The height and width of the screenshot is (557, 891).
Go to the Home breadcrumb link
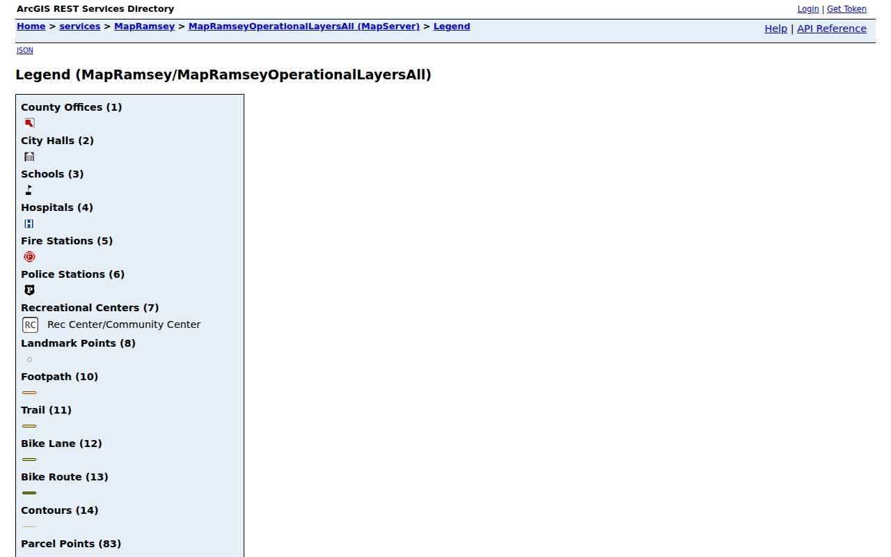click(31, 26)
